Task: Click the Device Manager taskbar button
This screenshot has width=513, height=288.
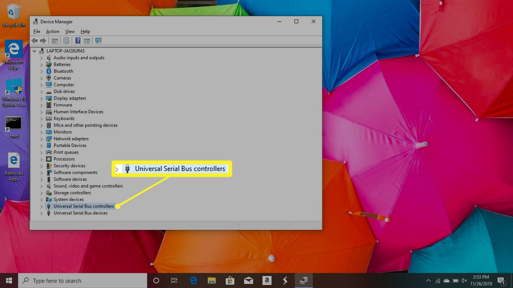Action: click(303, 280)
